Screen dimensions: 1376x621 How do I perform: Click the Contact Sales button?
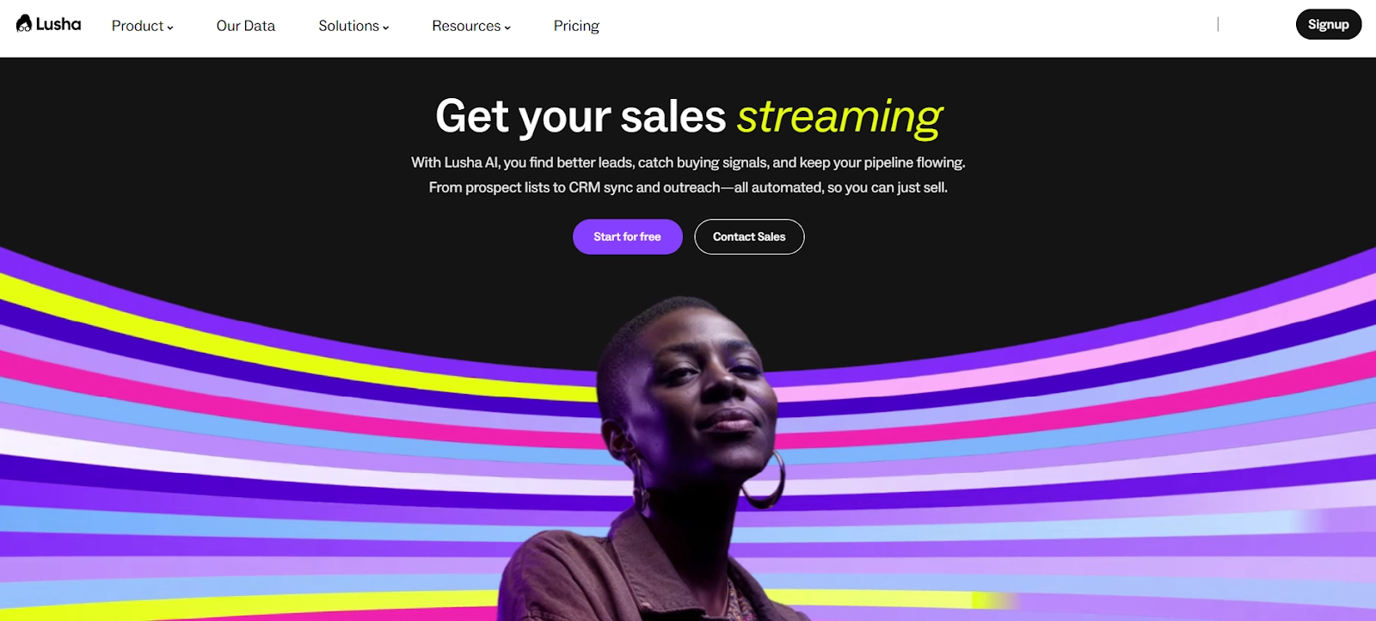click(x=749, y=237)
